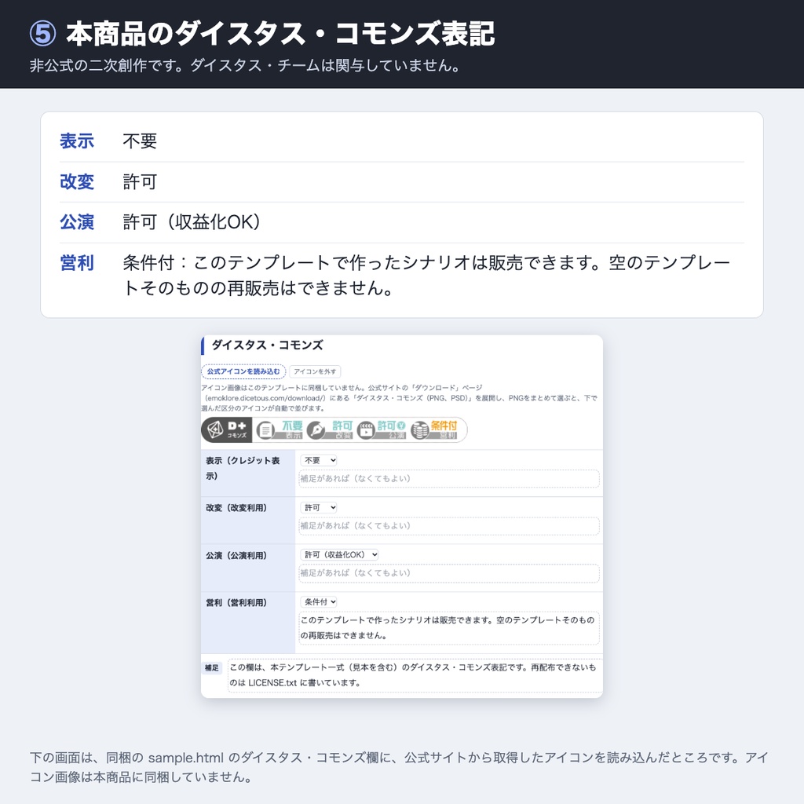
Task: Click the circled number 5 heading icon
Action: tap(42, 33)
